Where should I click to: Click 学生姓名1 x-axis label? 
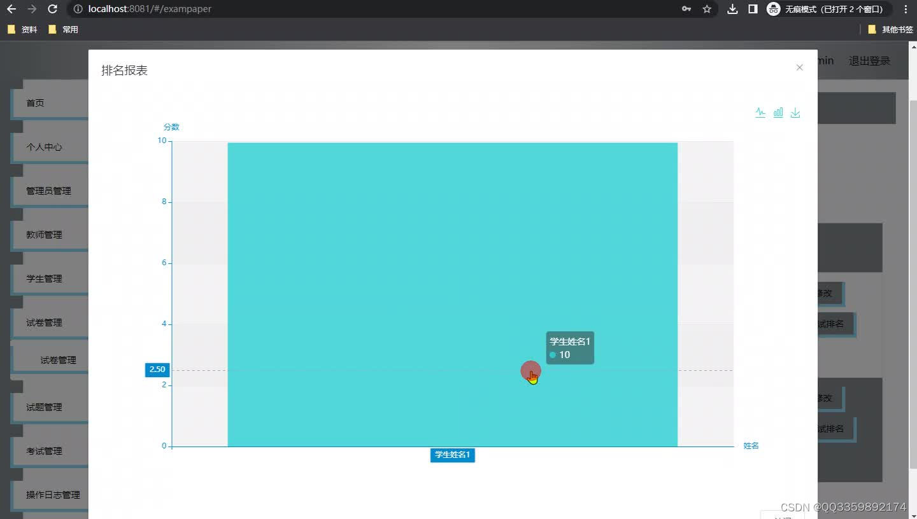coord(452,455)
